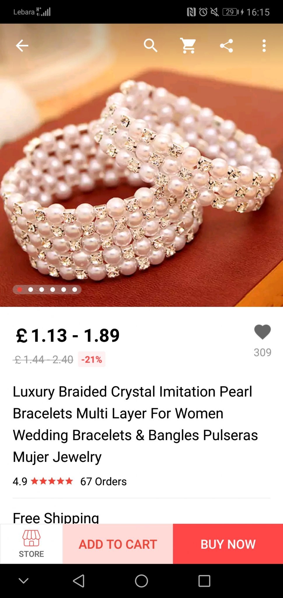Collapse keyboard with the down chevron

pyautogui.click(x=24, y=581)
